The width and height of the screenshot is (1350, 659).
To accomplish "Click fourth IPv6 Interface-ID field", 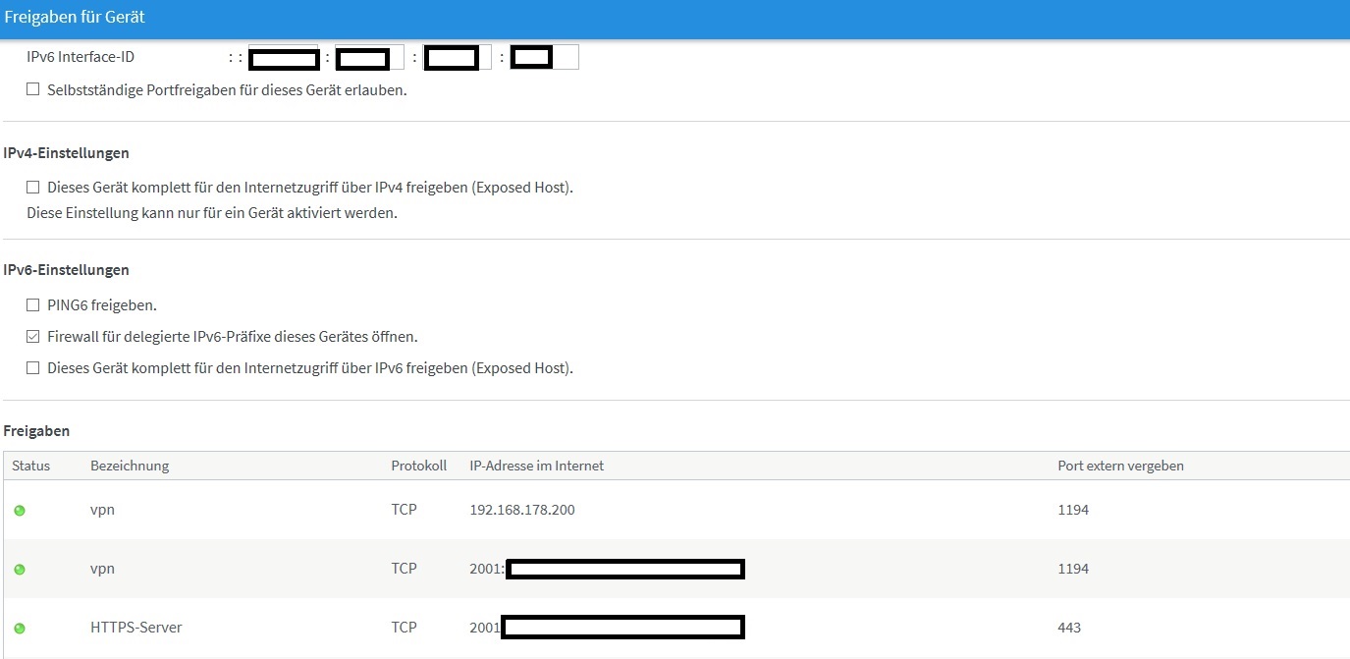I will [x=545, y=58].
